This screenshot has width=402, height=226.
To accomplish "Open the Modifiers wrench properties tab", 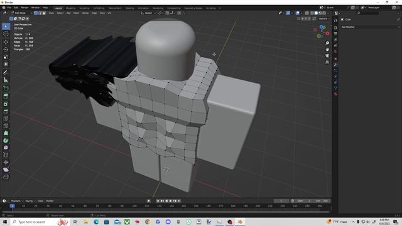I will point(335,65).
